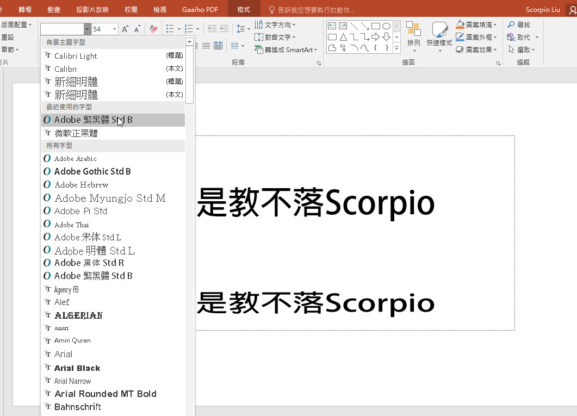Open the font size dropdown

point(115,29)
